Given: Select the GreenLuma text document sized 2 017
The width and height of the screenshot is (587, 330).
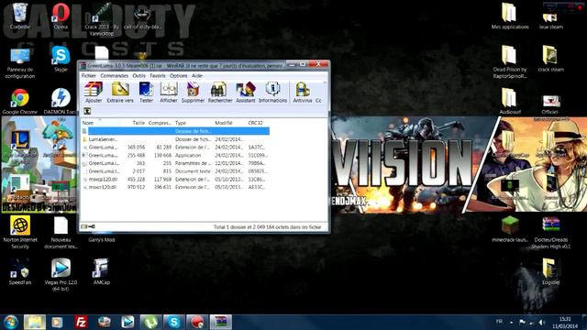Looking at the screenshot, I should [175, 171].
